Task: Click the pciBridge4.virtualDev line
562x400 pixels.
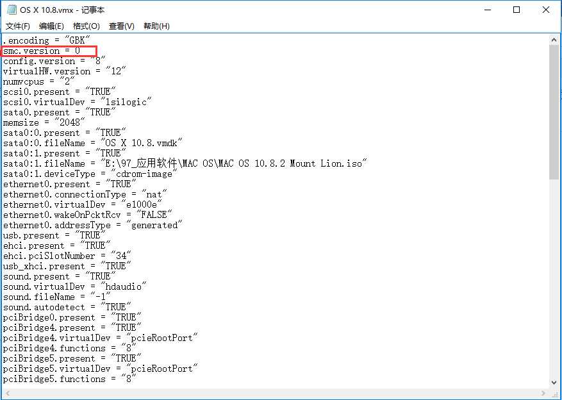Action: [101, 338]
